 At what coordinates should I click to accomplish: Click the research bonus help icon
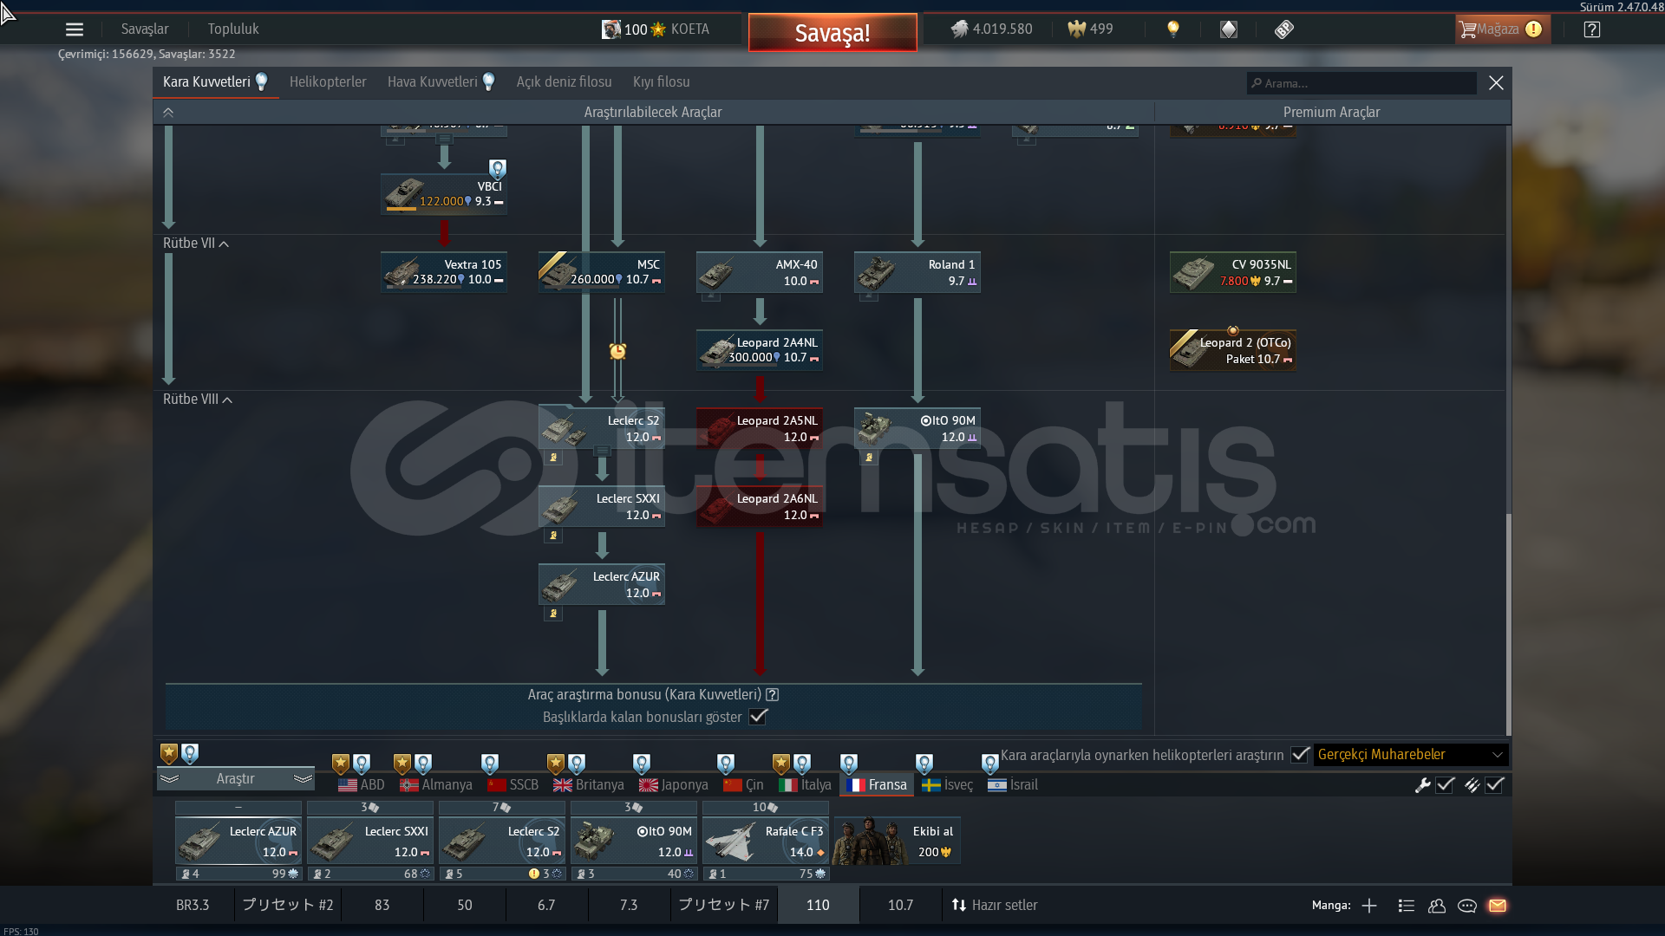pyautogui.click(x=773, y=694)
